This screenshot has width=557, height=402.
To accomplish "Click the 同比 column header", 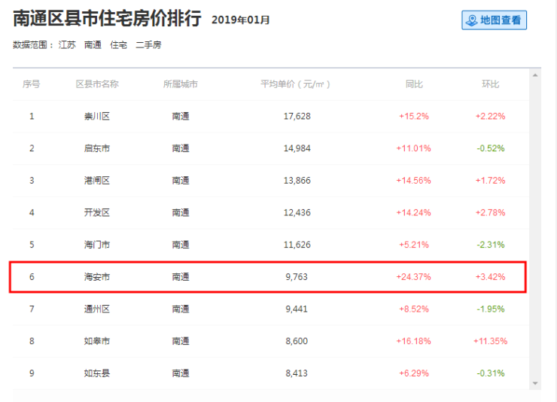I will coord(414,84).
